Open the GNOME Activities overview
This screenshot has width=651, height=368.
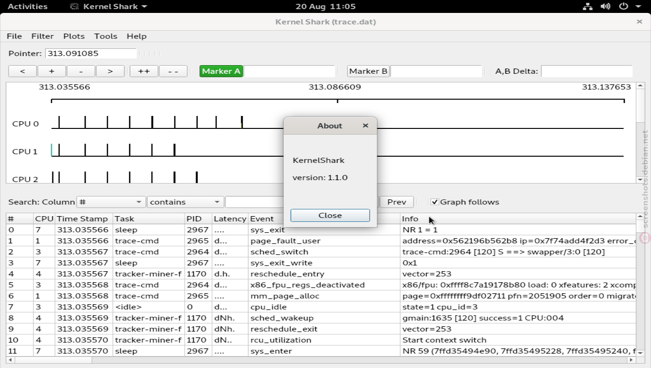tap(28, 6)
